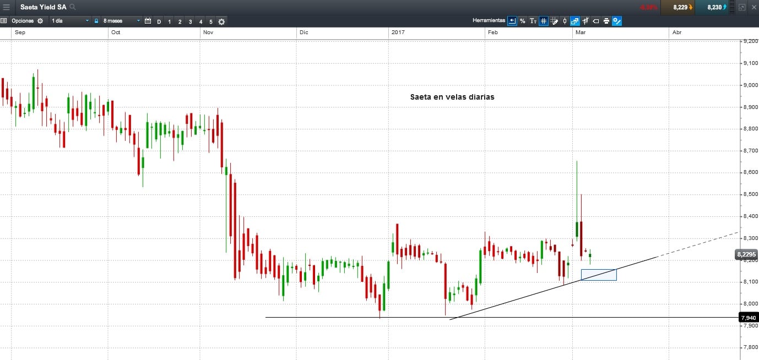Select the text annotation Tт tool
The image size is (759, 360).
[533, 21]
